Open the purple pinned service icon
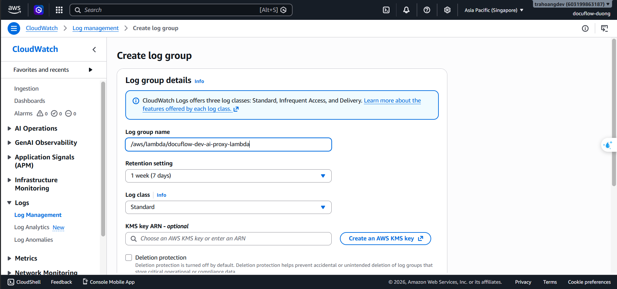 click(39, 10)
